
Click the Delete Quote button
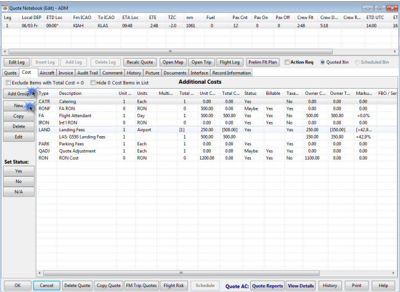click(x=77, y=285)
